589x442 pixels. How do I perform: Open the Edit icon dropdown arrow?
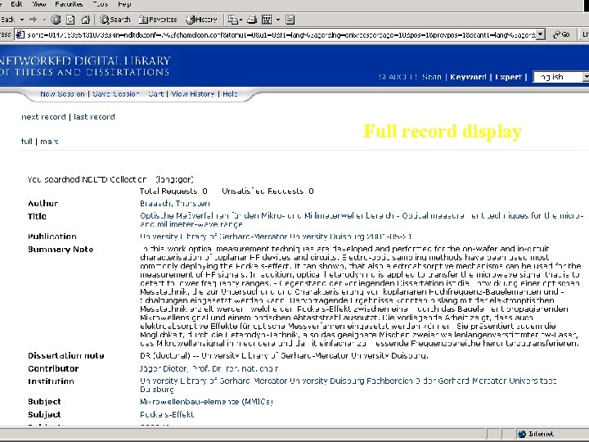[278, 20]
